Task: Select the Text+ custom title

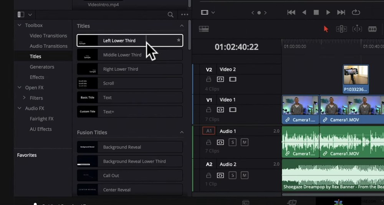Action: tap(130, 112)
